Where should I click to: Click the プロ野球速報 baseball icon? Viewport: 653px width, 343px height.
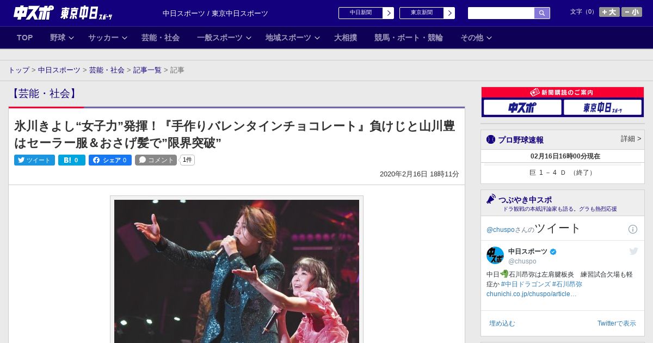491,140
